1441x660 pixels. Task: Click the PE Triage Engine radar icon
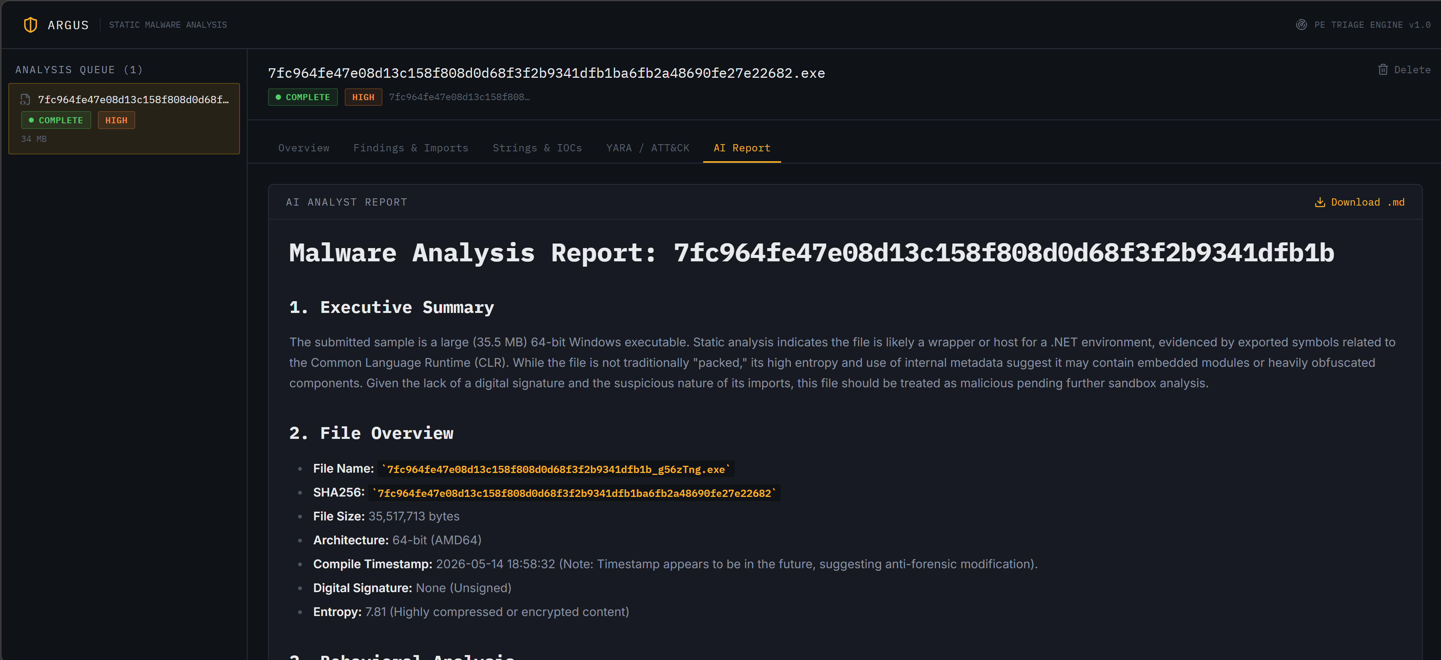1301,25
